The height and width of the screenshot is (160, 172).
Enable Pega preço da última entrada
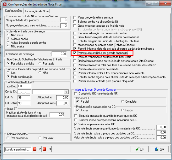tap(75, 17)
